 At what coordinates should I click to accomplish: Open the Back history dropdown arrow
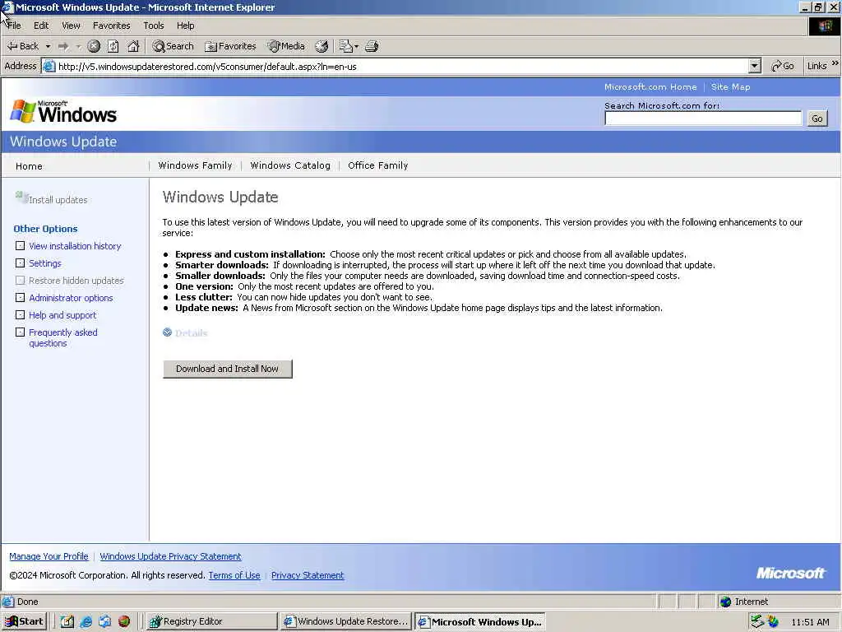pyautogui.click(x=48, y=47)
